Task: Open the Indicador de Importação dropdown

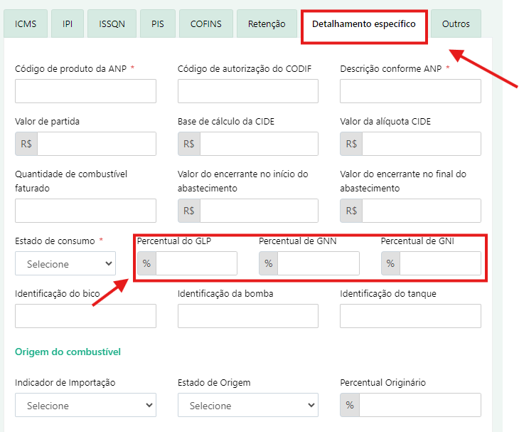Action: coord(85,405)
